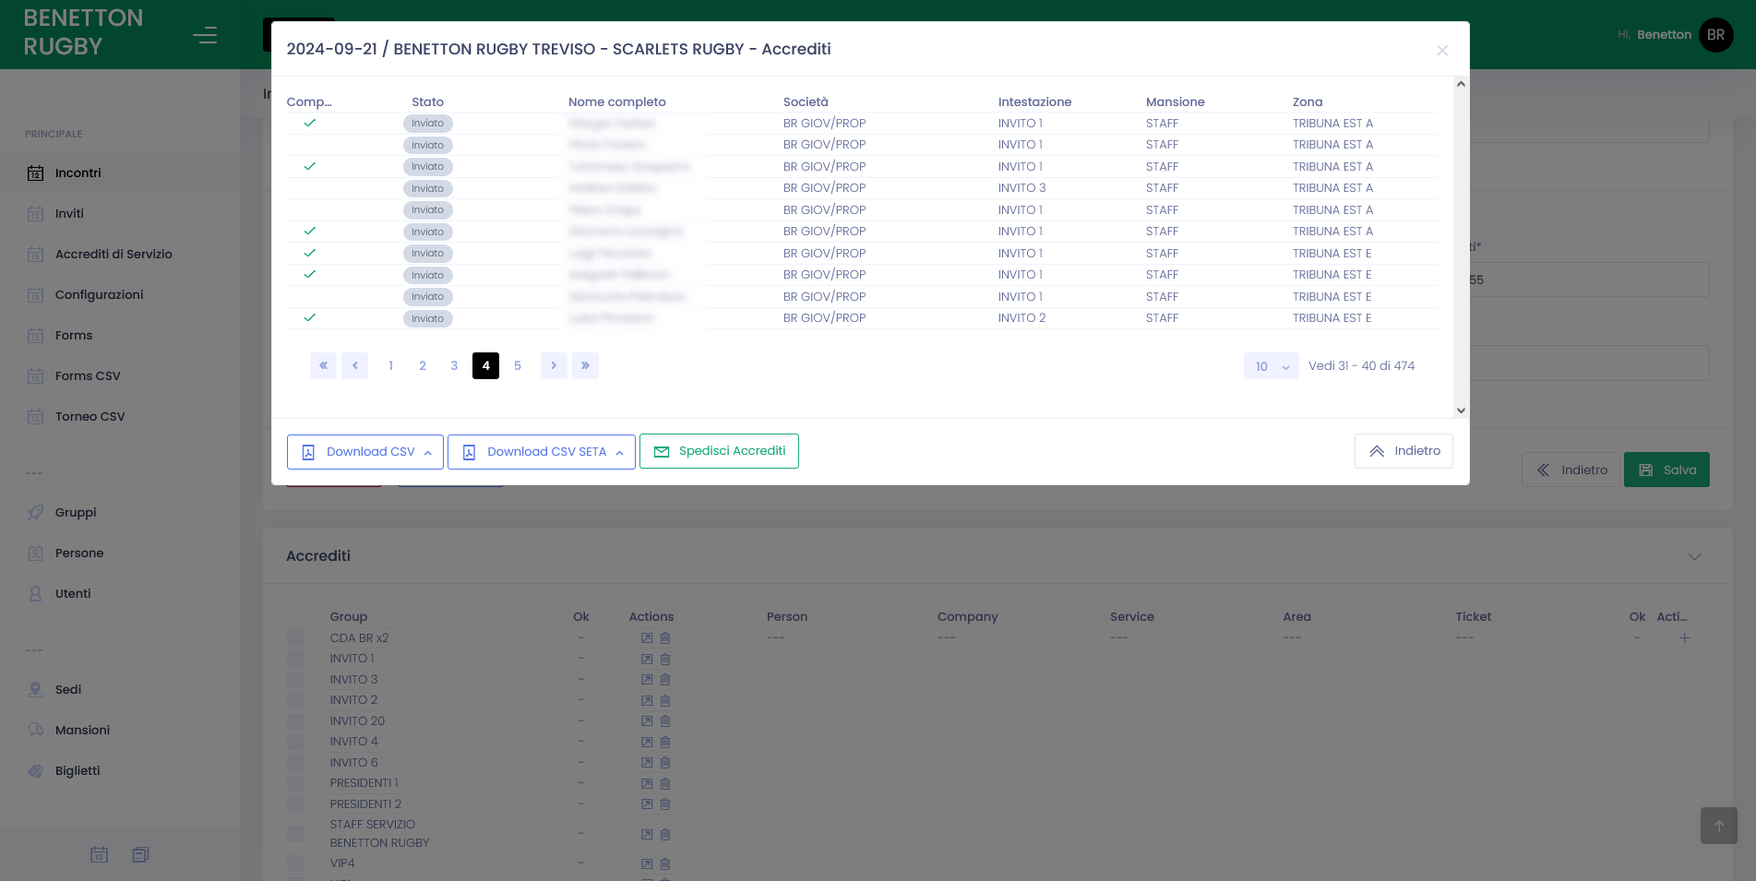Open the rows-per-page dropdown showing 10
This screenshot has width=1756, height=881.
click(1271, 366)
